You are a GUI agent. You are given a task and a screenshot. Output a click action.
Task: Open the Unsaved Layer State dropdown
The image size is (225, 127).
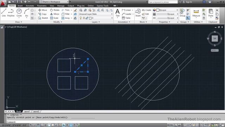click(x=96, y=14)
